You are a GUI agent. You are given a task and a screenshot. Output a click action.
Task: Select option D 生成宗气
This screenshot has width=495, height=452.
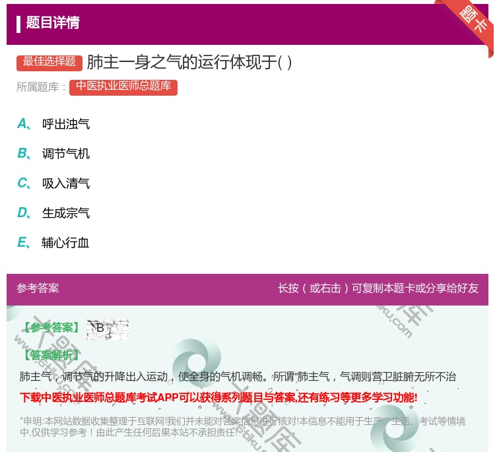[53, 212]
